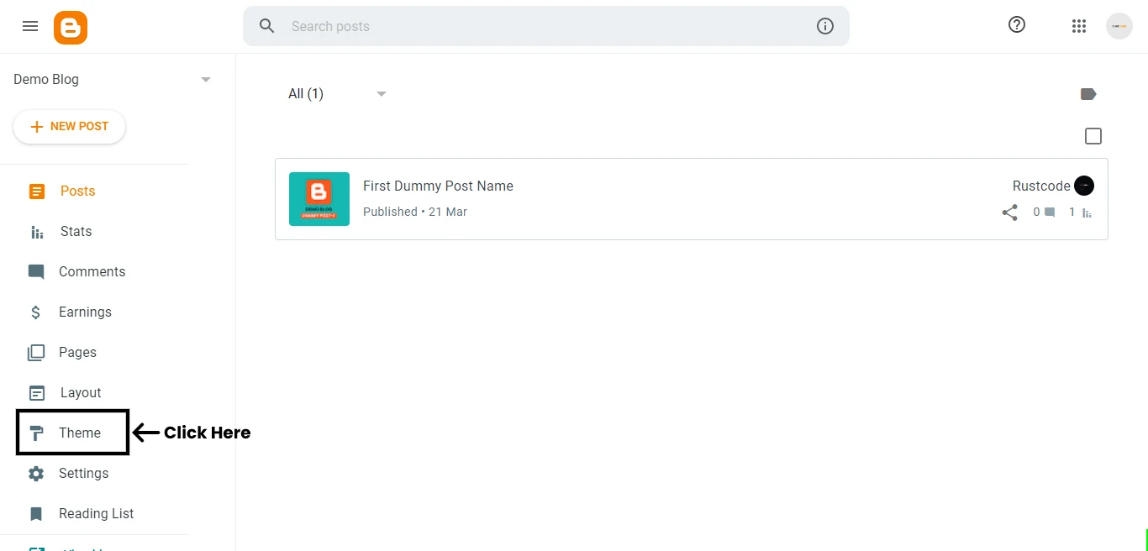Viewport: 1148px width, 551px height.
Task: Open the Settings gear icon
Action: [x=36, y=473]
